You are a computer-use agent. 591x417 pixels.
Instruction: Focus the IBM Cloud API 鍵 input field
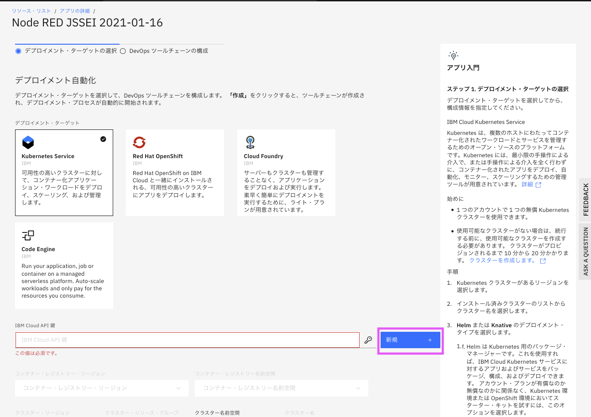(188, 340)
